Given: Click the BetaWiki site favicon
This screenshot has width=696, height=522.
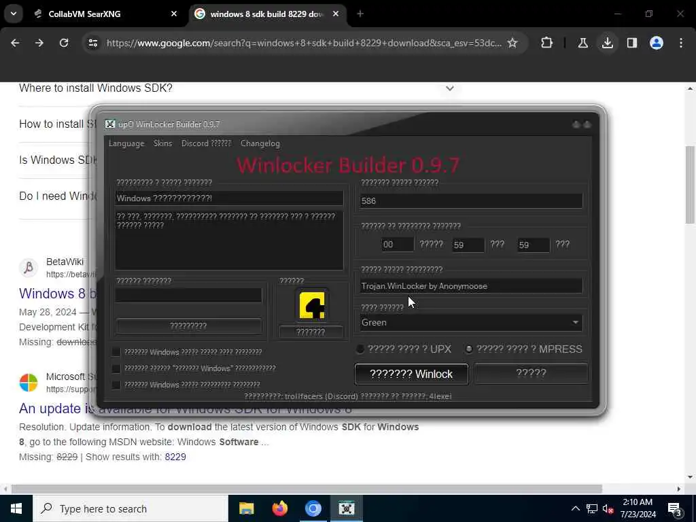Looking at the screenshot, I should pyautogui.click(x=29, y=268).
